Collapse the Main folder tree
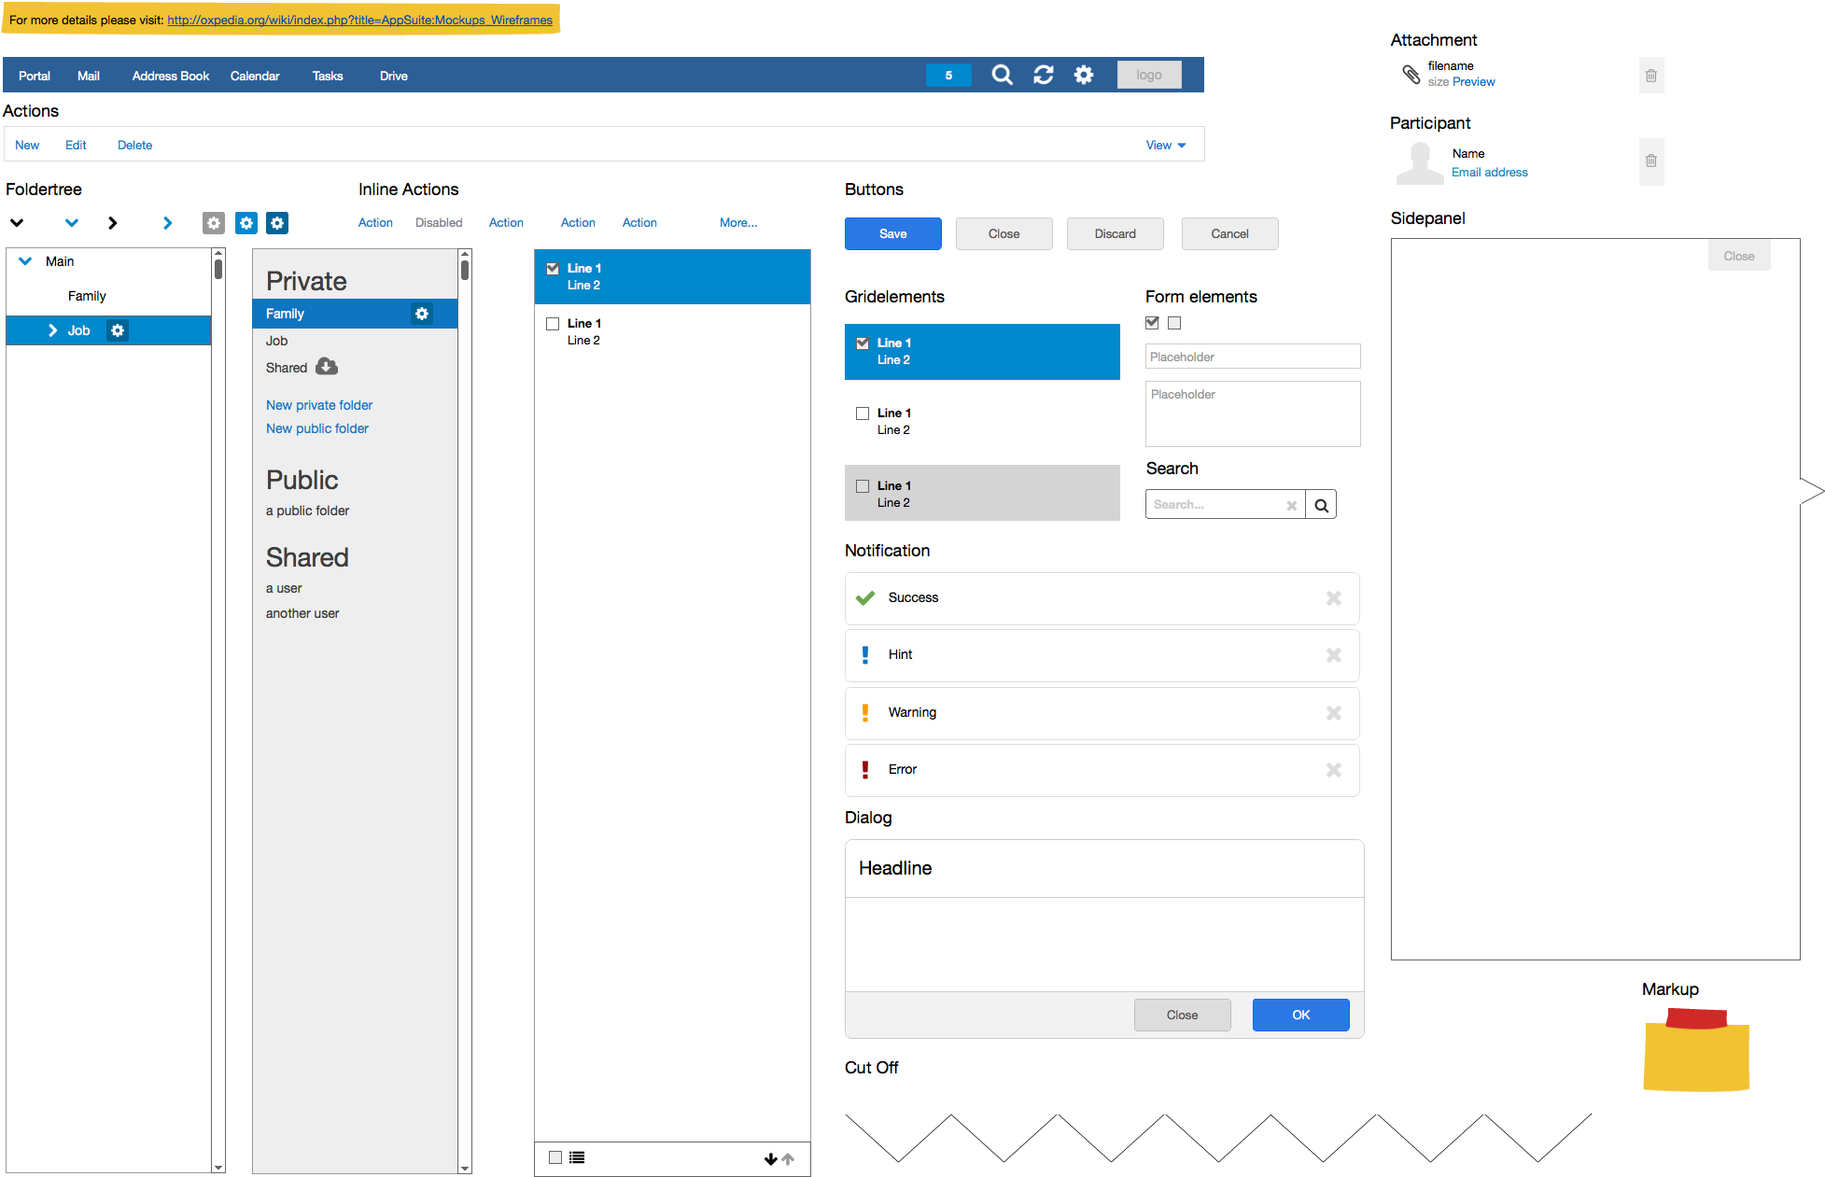Viewport: 1825px width, 1177px height. [26, 261]
